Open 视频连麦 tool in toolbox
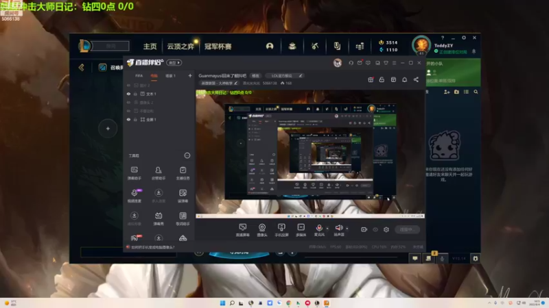Screen dimensions: 549x308 coord(134,196)
